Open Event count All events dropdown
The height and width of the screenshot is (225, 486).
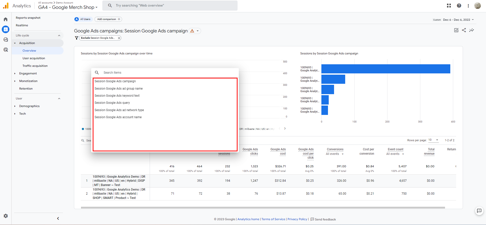pyautogui.click(x=395, y=154)
